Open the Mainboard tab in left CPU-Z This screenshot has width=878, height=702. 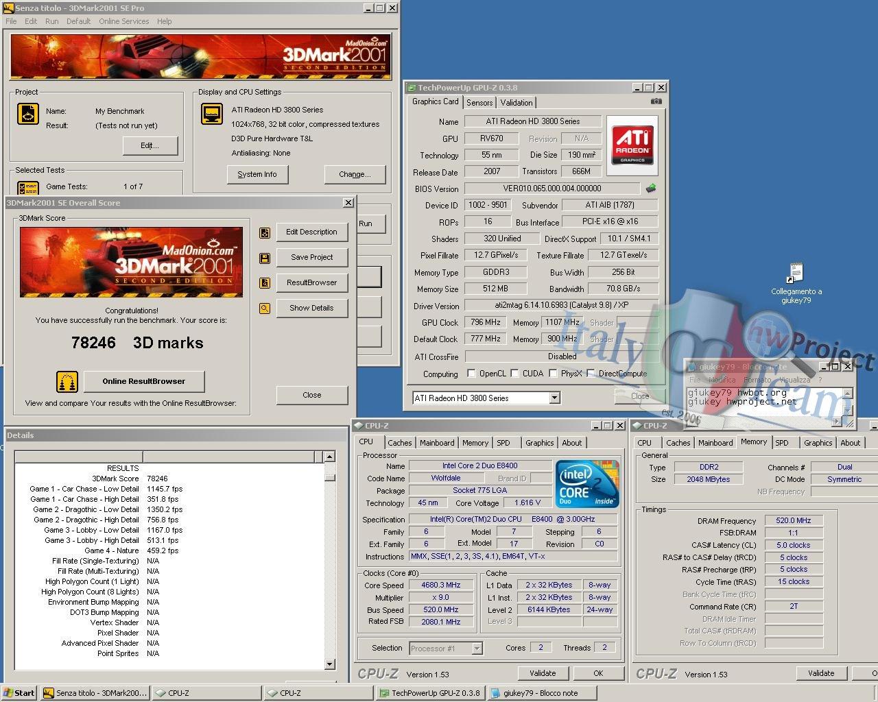tap(437, 443)
